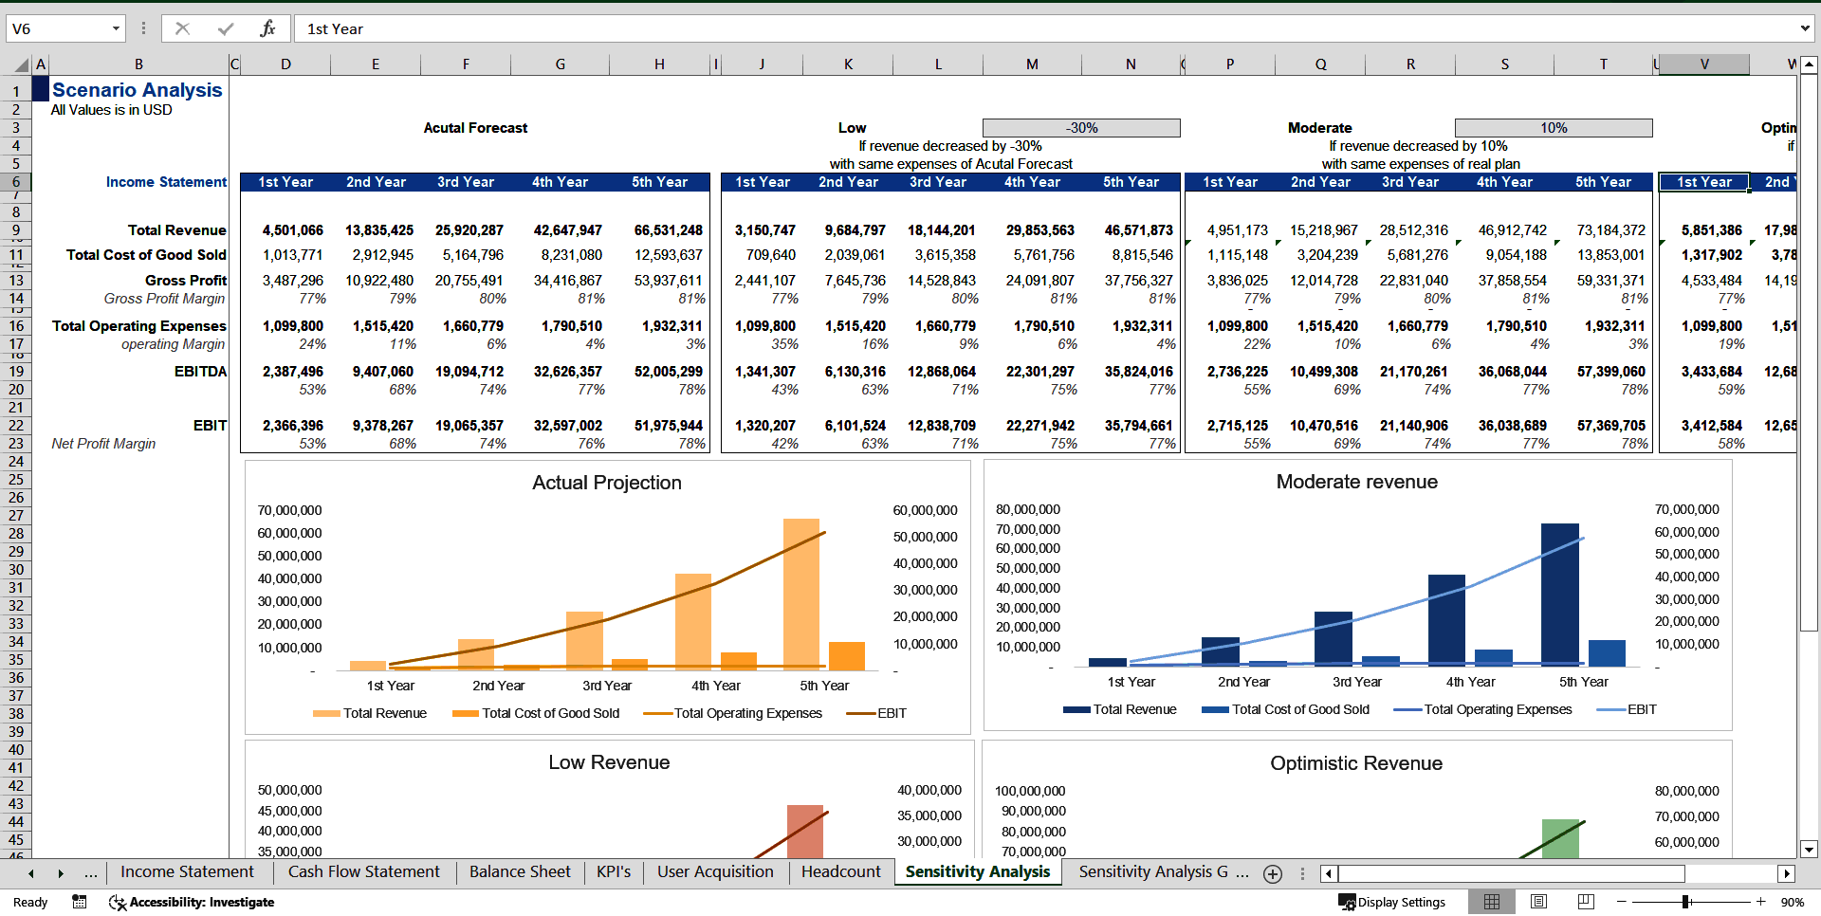Open the Headcount sheet tab
The image size is (1821, 916).
pos(840,872)
